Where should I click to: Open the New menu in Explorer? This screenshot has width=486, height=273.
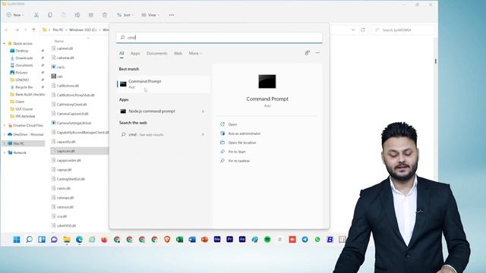(15, 15)
